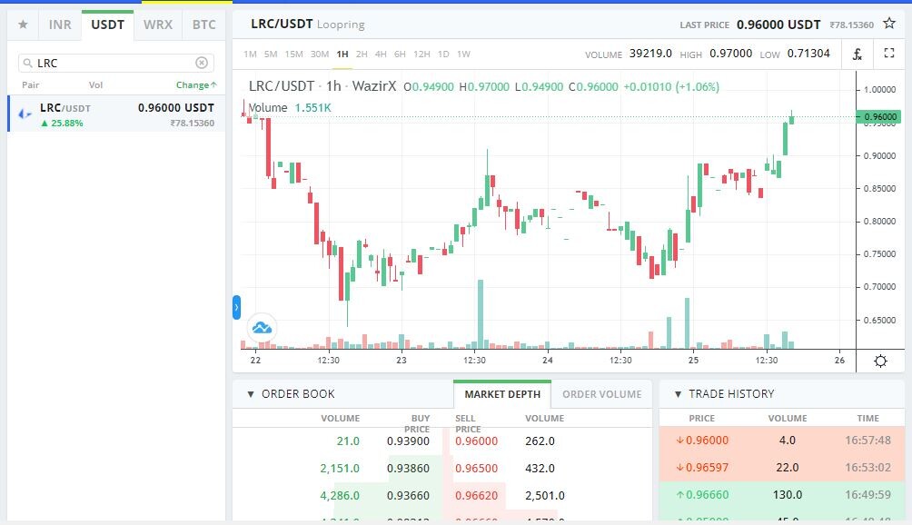This screenshot has height=525, width=912.
Task: Click buy volume 2,151.0 in order book
Action: (340, 469)
